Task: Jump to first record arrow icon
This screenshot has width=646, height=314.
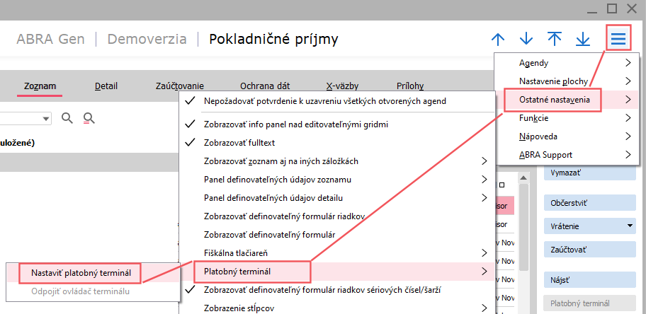Action: click(555, 39)
